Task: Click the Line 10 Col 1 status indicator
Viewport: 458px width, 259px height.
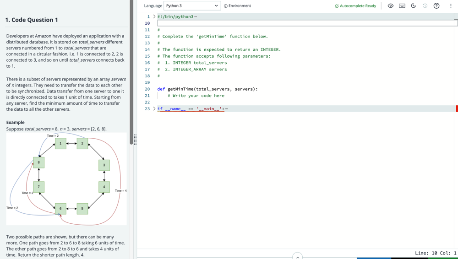Action: point(435,253)
